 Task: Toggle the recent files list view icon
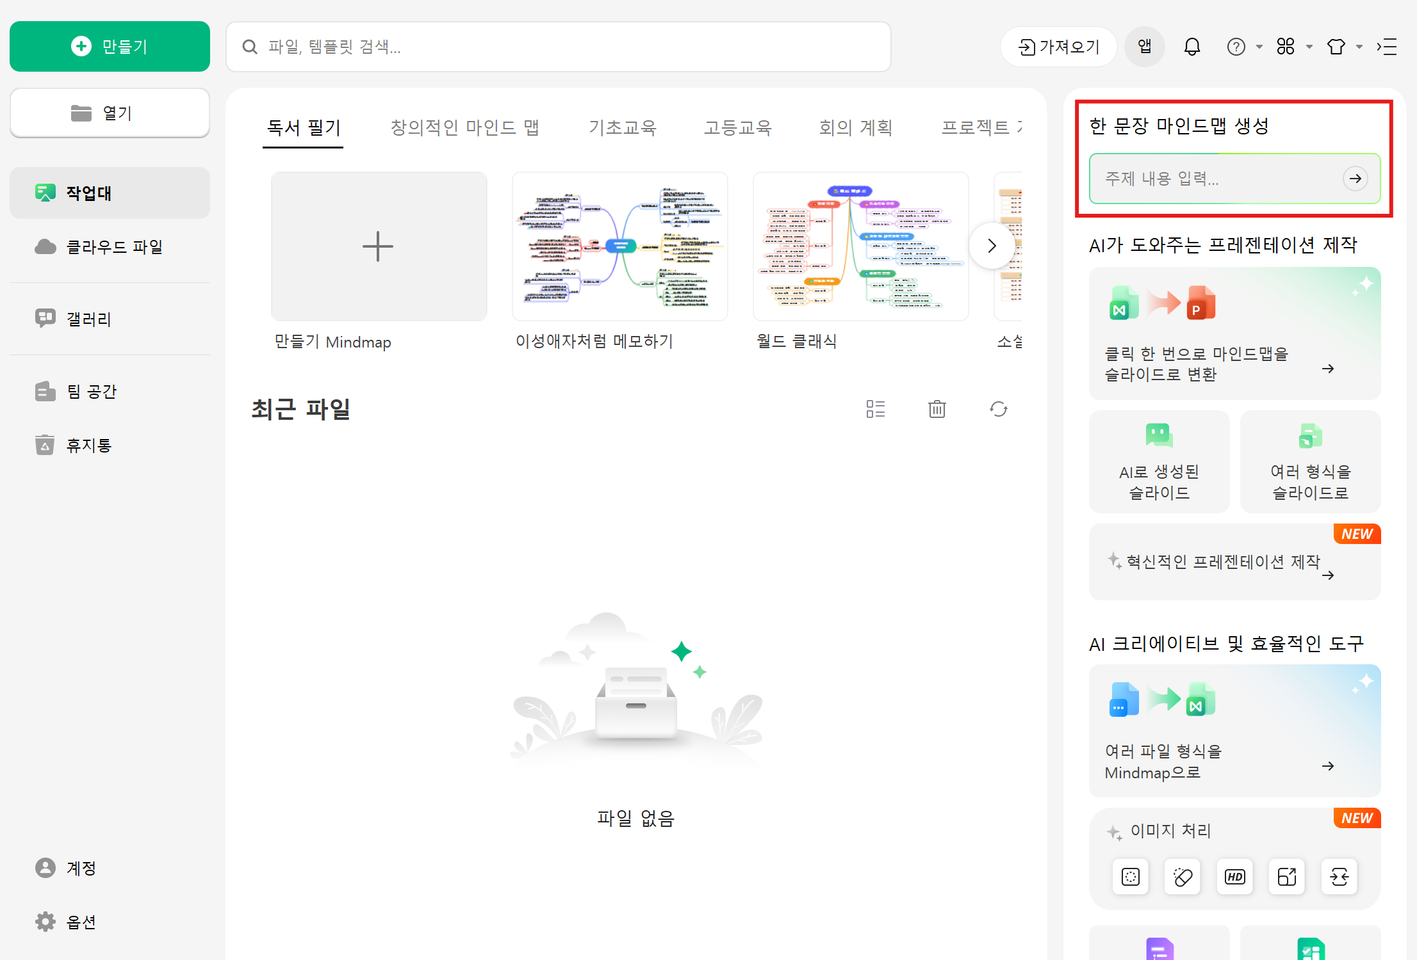[876, 409]
